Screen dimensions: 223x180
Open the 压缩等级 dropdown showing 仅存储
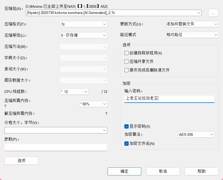pos(83,35)
